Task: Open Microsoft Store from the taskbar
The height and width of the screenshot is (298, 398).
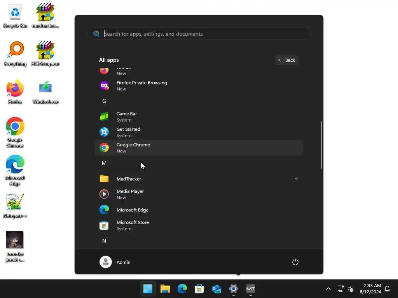Action: pyautogui.click(x=199, y=289)
